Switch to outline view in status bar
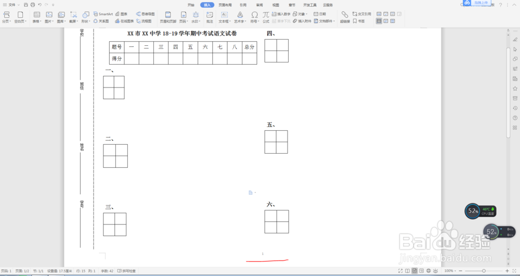 [422, 271]
